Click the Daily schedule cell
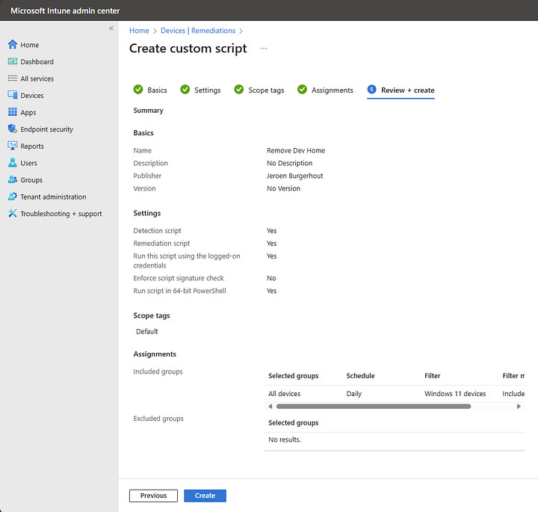 (x=354, y=394)
